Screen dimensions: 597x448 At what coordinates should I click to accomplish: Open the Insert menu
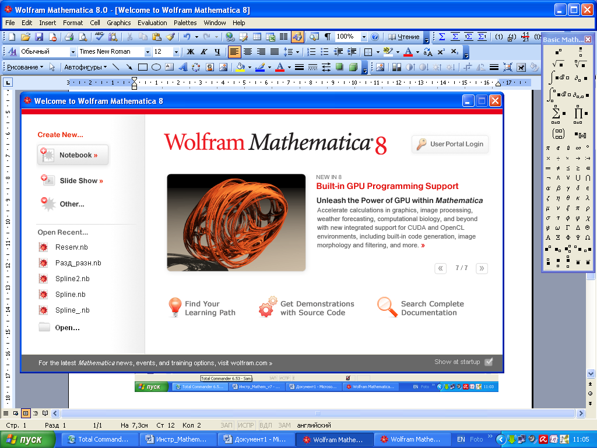tap(48, 23)
